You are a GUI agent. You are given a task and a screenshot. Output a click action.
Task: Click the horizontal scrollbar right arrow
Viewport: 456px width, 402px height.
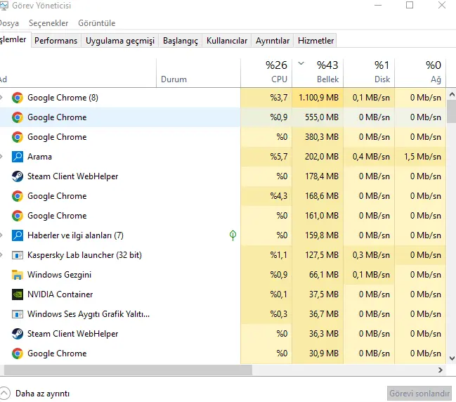441,370
